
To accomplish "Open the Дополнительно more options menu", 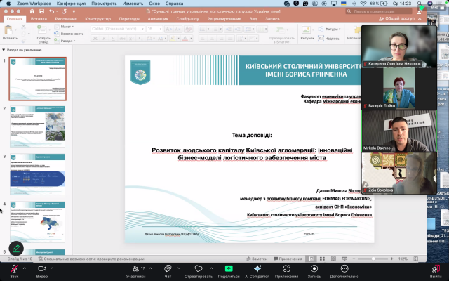I will (344, 269).
